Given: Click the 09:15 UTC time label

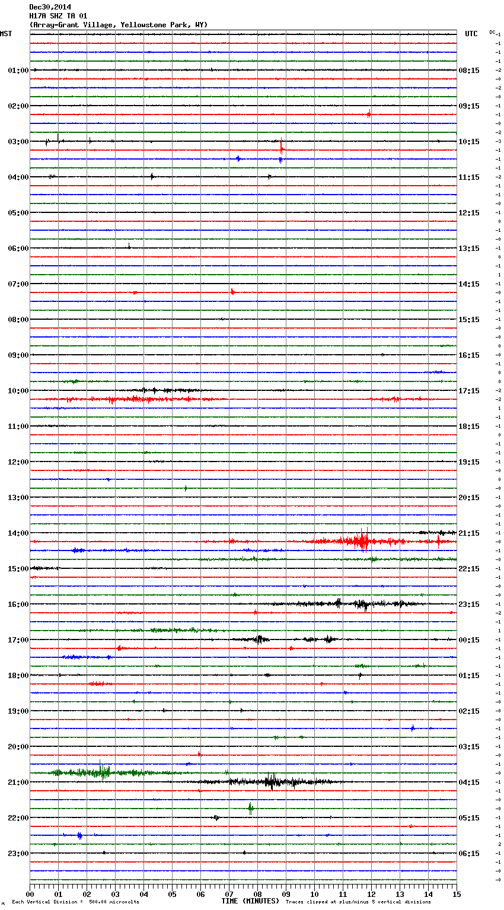Looking at the screenshot, I should coord(469,106).
